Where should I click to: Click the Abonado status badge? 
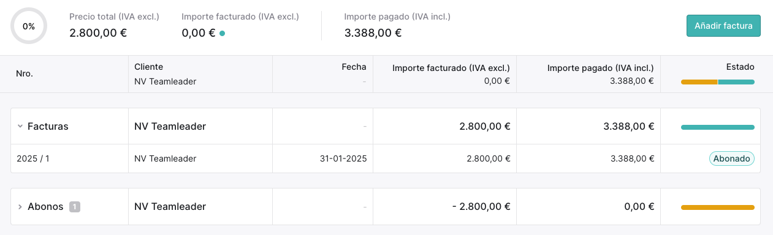pyautogui.click(x=732, y=159)
